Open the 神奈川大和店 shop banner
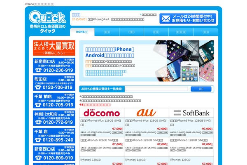Image resolution: width=247 pixels, height=165 pixels. [54, 118]
